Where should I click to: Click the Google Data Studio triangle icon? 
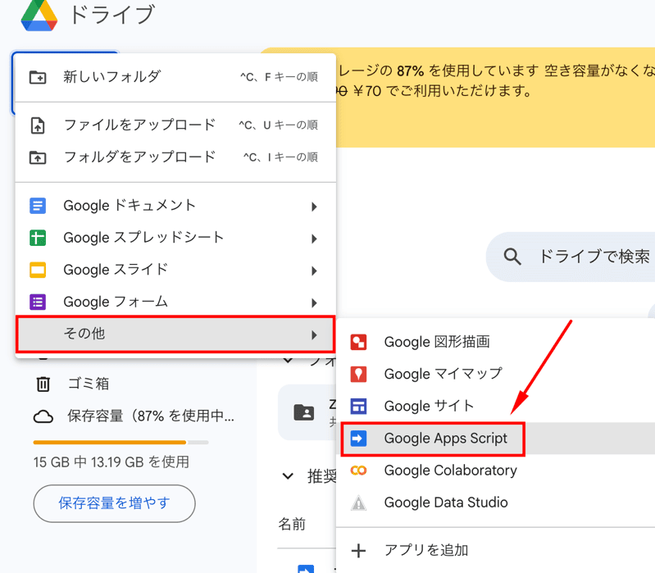(358, 503)
